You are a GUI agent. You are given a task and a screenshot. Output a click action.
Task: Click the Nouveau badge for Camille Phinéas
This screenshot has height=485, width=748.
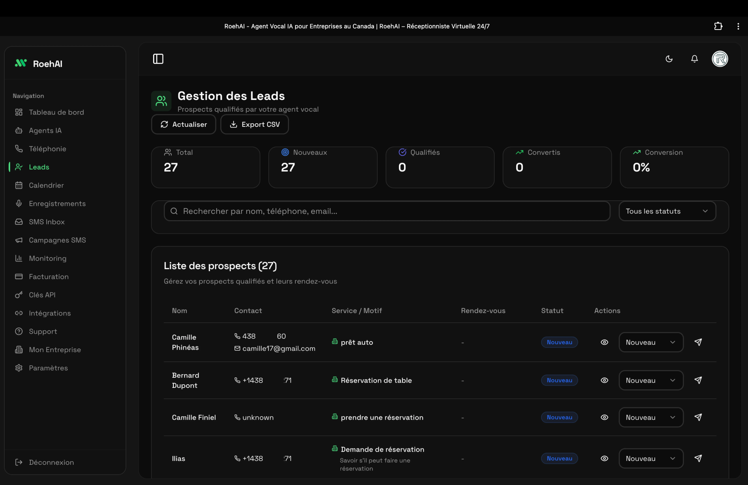click(559, 342)
